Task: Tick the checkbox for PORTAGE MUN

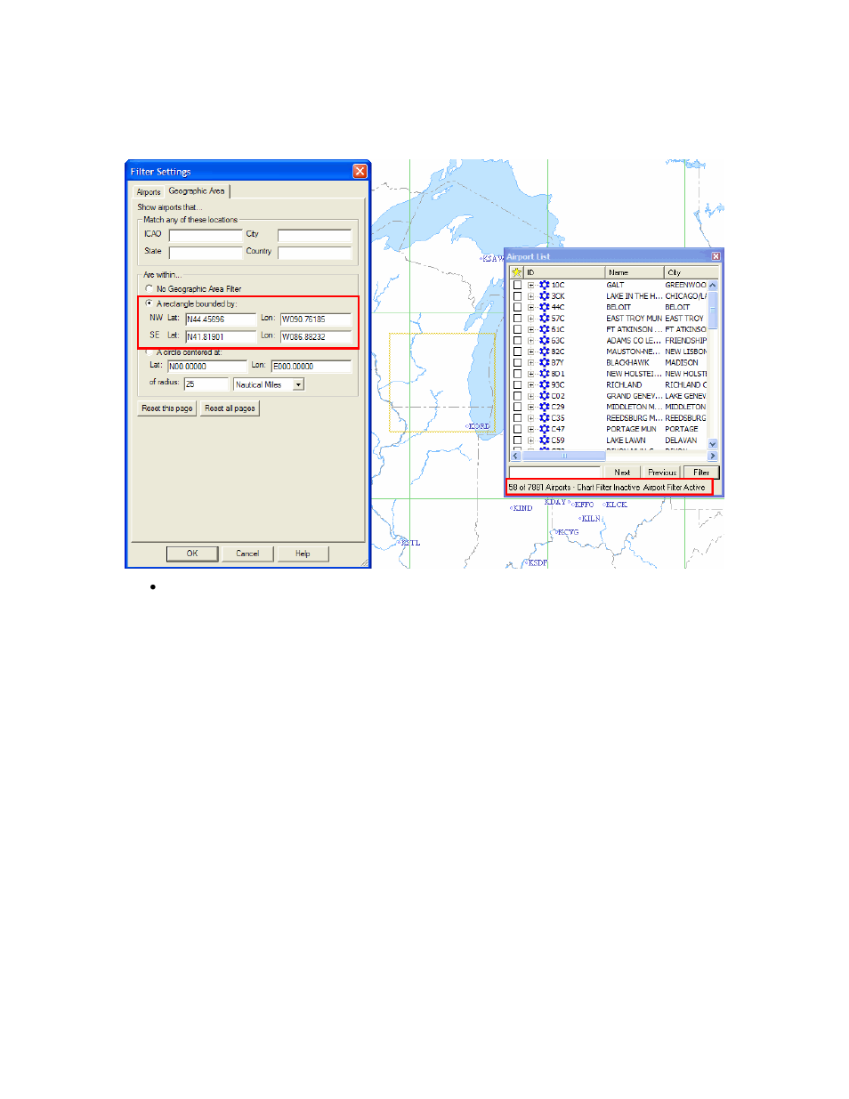Action: (517, 429)
